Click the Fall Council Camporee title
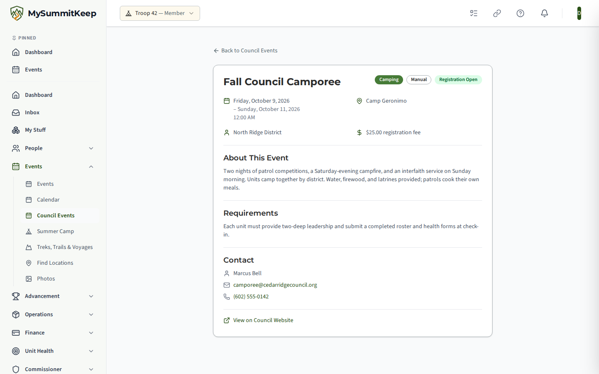Image resolution: width=599 pixels, height=374 pixels. (x=282, y=82)
